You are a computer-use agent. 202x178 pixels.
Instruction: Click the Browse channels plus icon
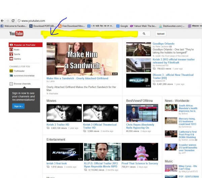[x=11, y=84]
